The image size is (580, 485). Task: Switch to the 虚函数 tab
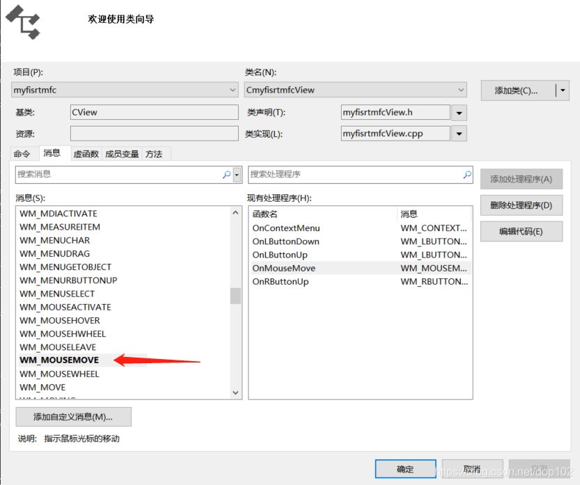[86, 154]
